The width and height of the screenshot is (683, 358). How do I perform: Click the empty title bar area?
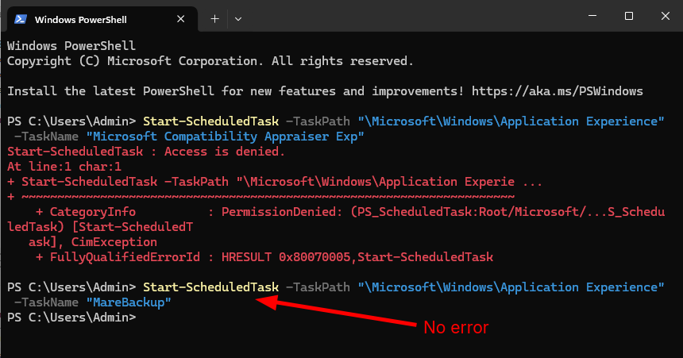[414, 17]
